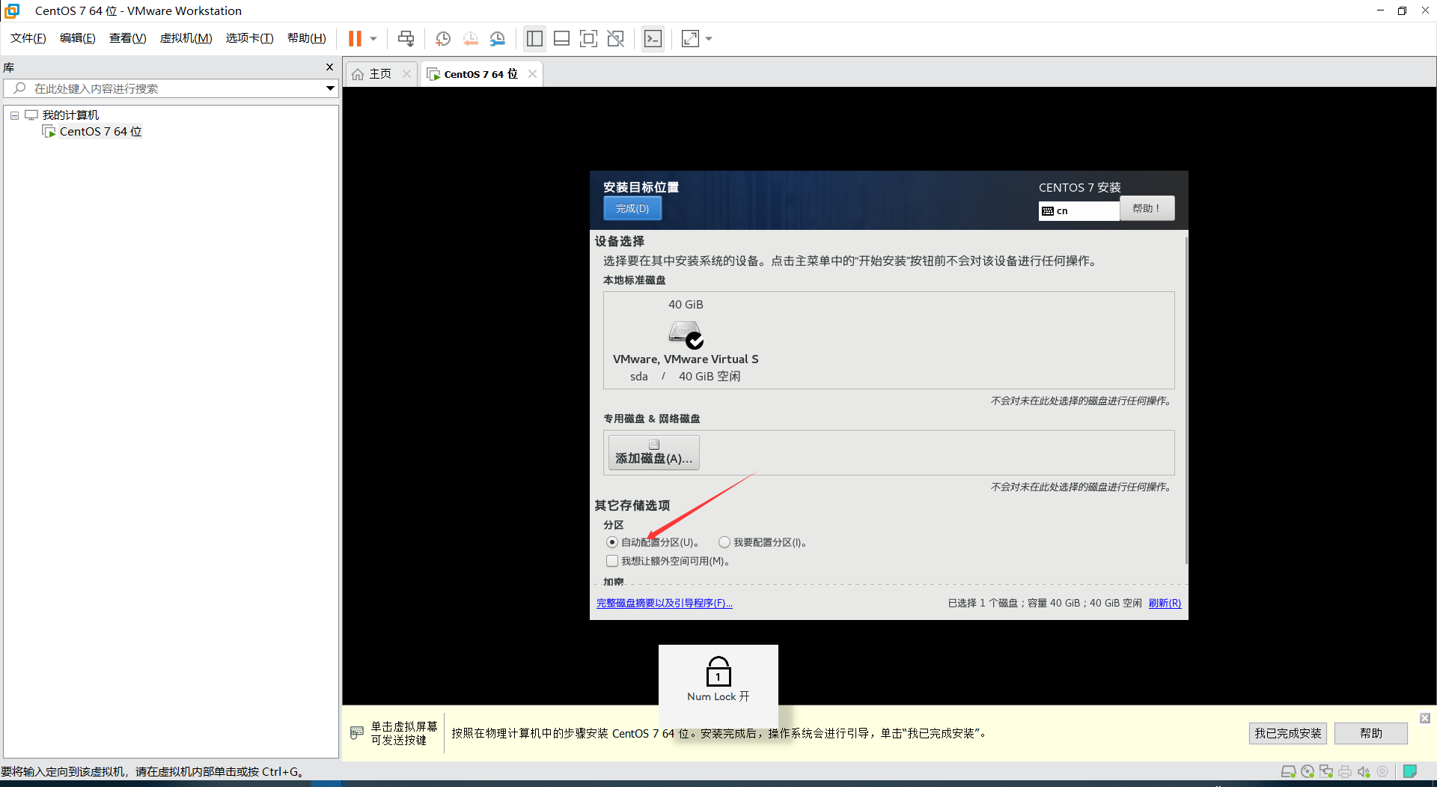This screenshot has height=787, width=1437.
Task: Collapse the 我的计算机 tree node
Action: click(x=14, y=115)
